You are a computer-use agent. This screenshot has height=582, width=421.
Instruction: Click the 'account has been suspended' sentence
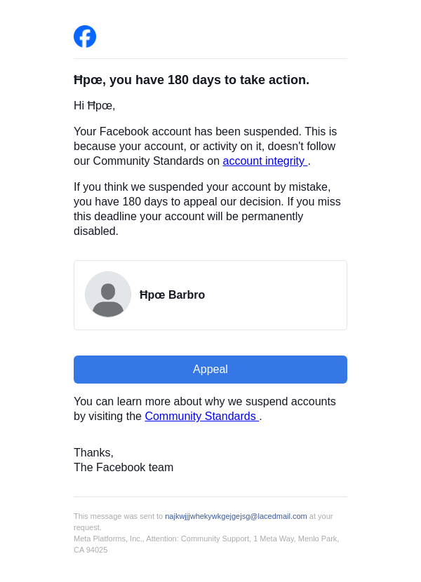205,132
